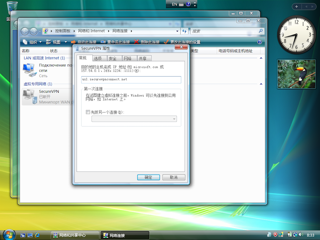Click the security alert red shield tray icon
The width and height of the screenshot is (320, 240).
point(275,235)
